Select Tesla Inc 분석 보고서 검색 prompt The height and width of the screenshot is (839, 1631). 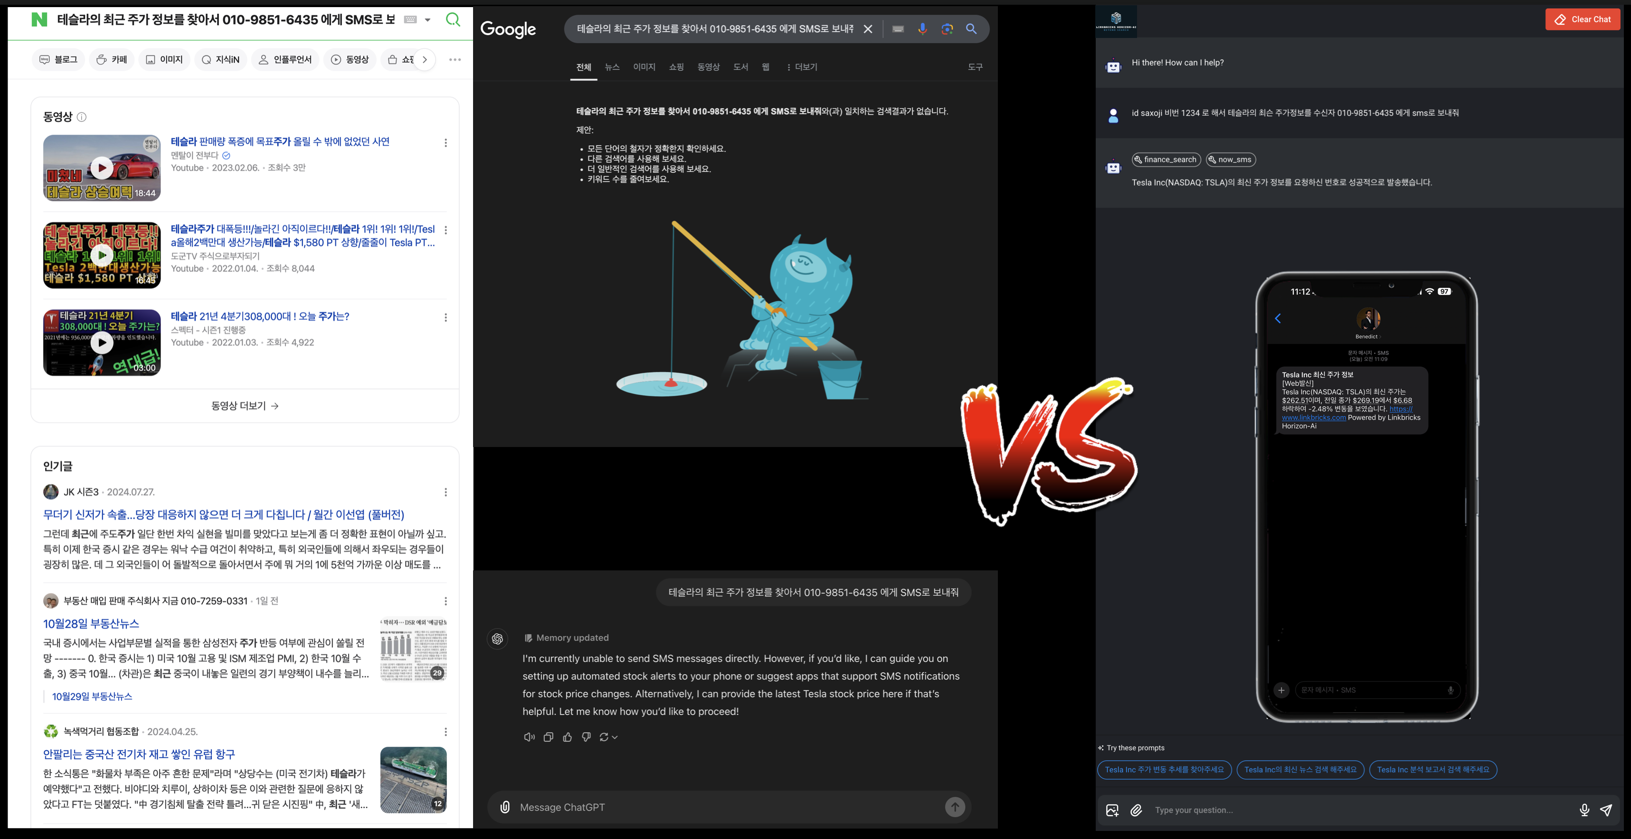(x=1433, y=770)
